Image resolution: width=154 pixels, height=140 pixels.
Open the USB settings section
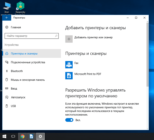[13, 106]
